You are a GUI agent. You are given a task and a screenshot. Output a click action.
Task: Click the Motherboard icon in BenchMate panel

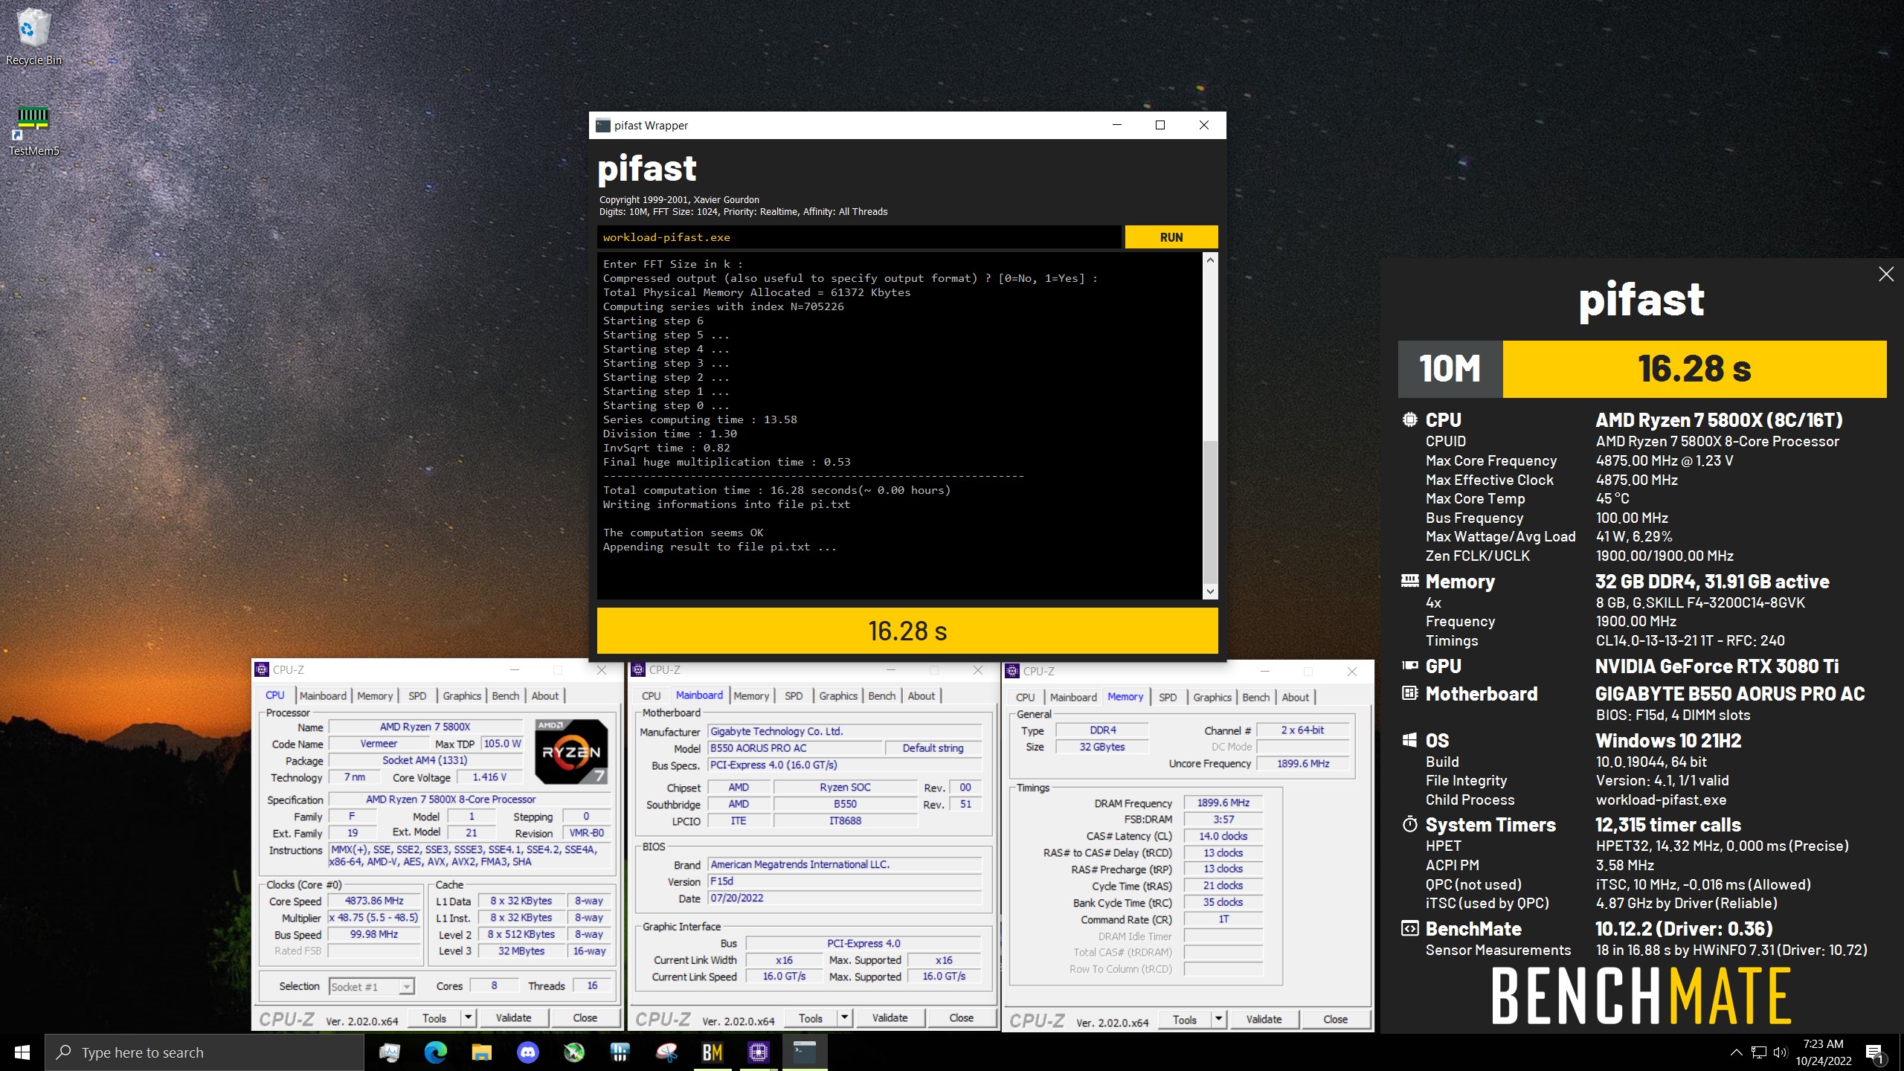(x=1409, y=693)
